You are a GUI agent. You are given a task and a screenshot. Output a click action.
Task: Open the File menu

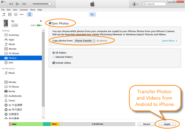pos(3,10)
